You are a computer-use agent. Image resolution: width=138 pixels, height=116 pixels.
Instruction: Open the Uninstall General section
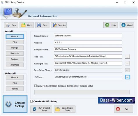(15, 77)
